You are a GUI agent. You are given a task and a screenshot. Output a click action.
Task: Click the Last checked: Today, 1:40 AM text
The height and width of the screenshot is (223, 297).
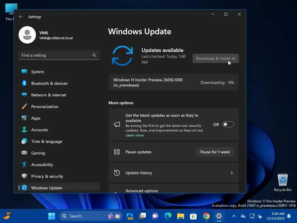(x=164, y=59)
